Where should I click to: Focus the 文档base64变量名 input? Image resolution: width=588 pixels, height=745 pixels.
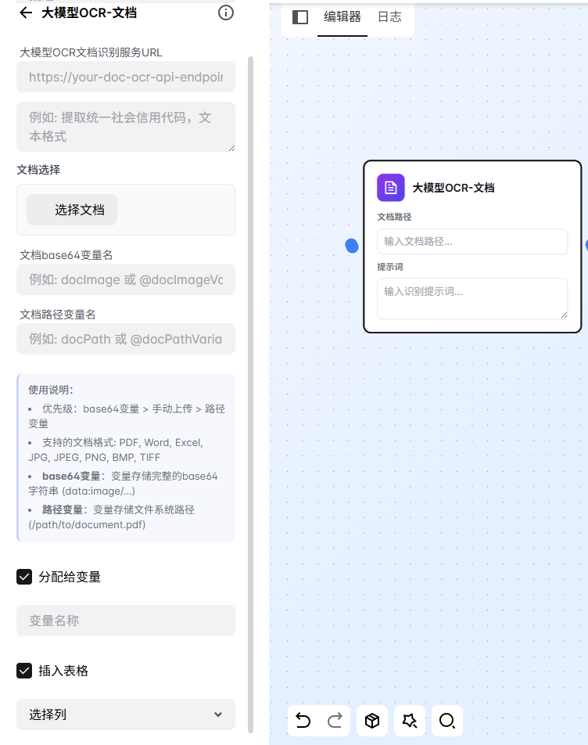(126, 279)
